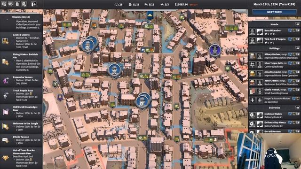Click the 3/3 counter in the top bar
Viewport: 301px width, 169px height.
[x=165, y=4]
